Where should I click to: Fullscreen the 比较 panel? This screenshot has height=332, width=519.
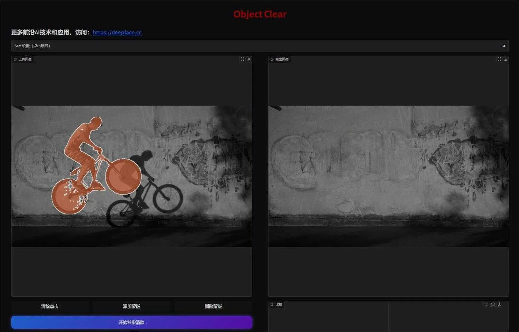tap(493, 304)
